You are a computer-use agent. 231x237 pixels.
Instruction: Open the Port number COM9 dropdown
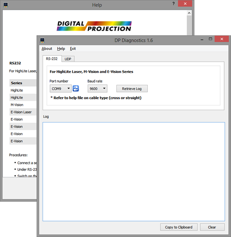[x=60, y=88]
